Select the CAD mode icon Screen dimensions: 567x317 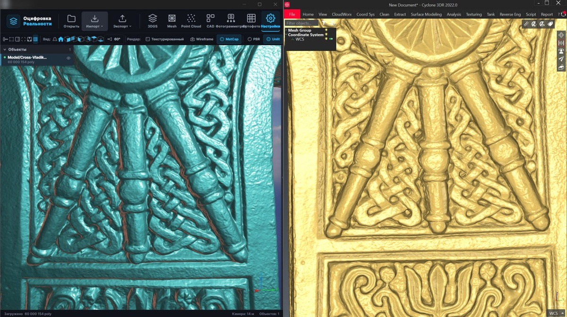[211, 18]
